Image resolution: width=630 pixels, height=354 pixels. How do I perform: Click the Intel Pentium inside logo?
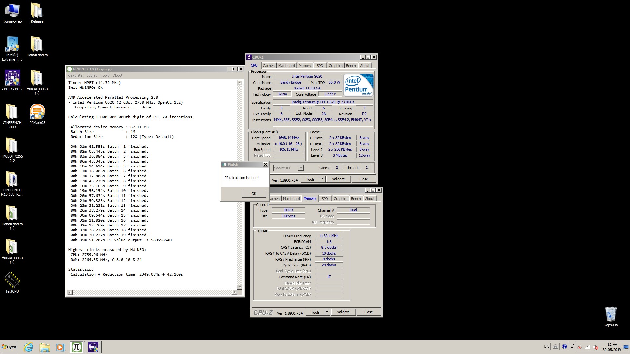pyautogui.click(x=358, y=85)
